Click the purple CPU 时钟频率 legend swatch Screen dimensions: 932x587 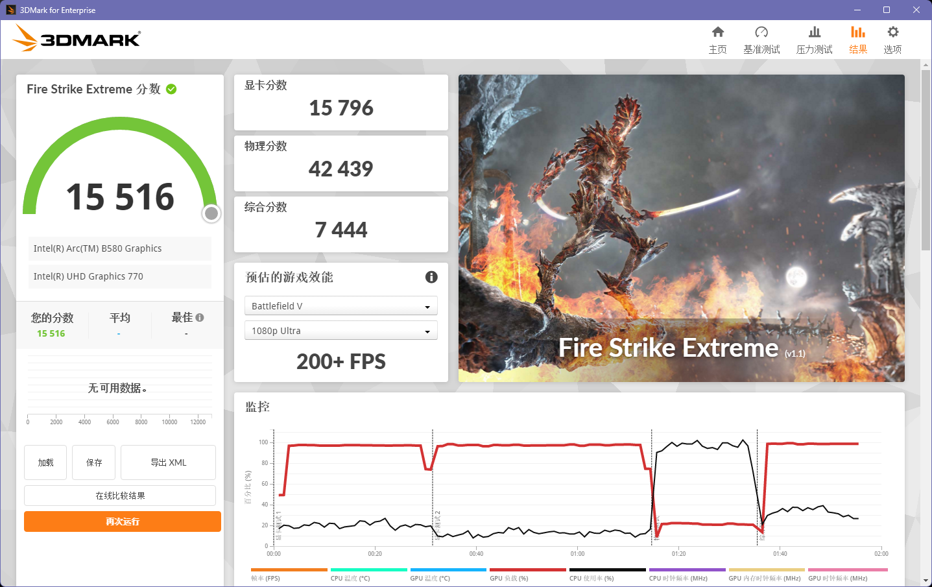coord(687,569)
